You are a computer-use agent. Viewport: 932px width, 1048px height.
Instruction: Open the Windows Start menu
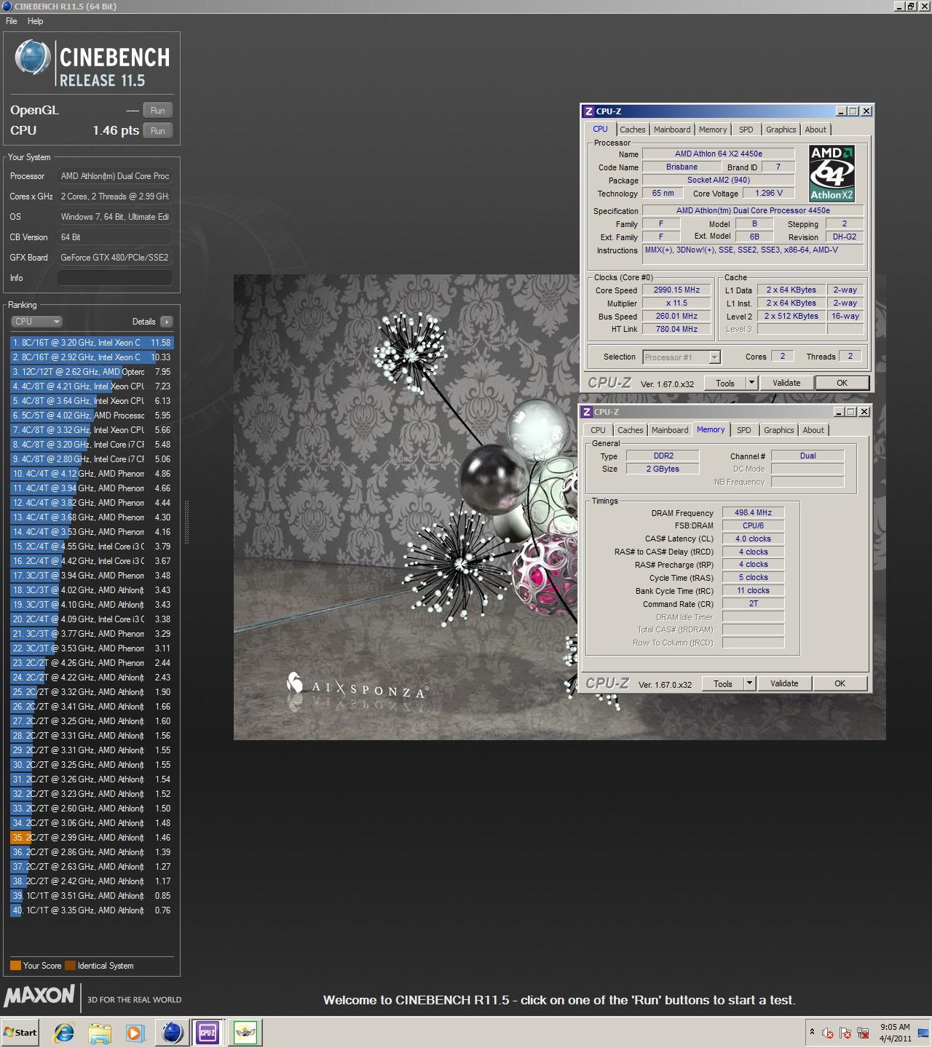tap(20, 1033)
